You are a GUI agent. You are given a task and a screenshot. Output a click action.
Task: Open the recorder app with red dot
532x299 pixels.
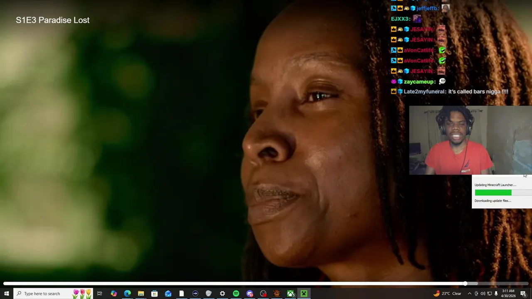tap(263, 294)
